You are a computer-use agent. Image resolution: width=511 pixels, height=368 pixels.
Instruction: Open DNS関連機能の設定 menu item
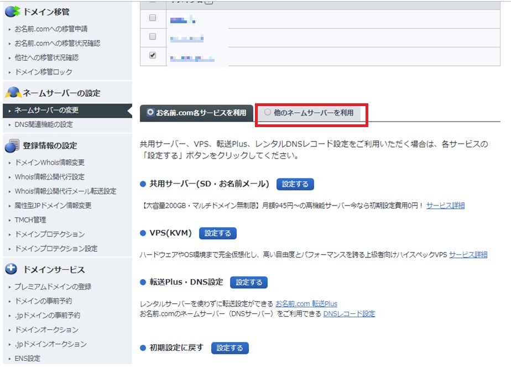44,125
